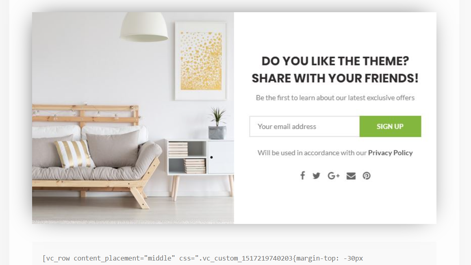Viewport: 471px width, 265px height.
Task: Open the Pinterest share icon
Action: point(367,176)
